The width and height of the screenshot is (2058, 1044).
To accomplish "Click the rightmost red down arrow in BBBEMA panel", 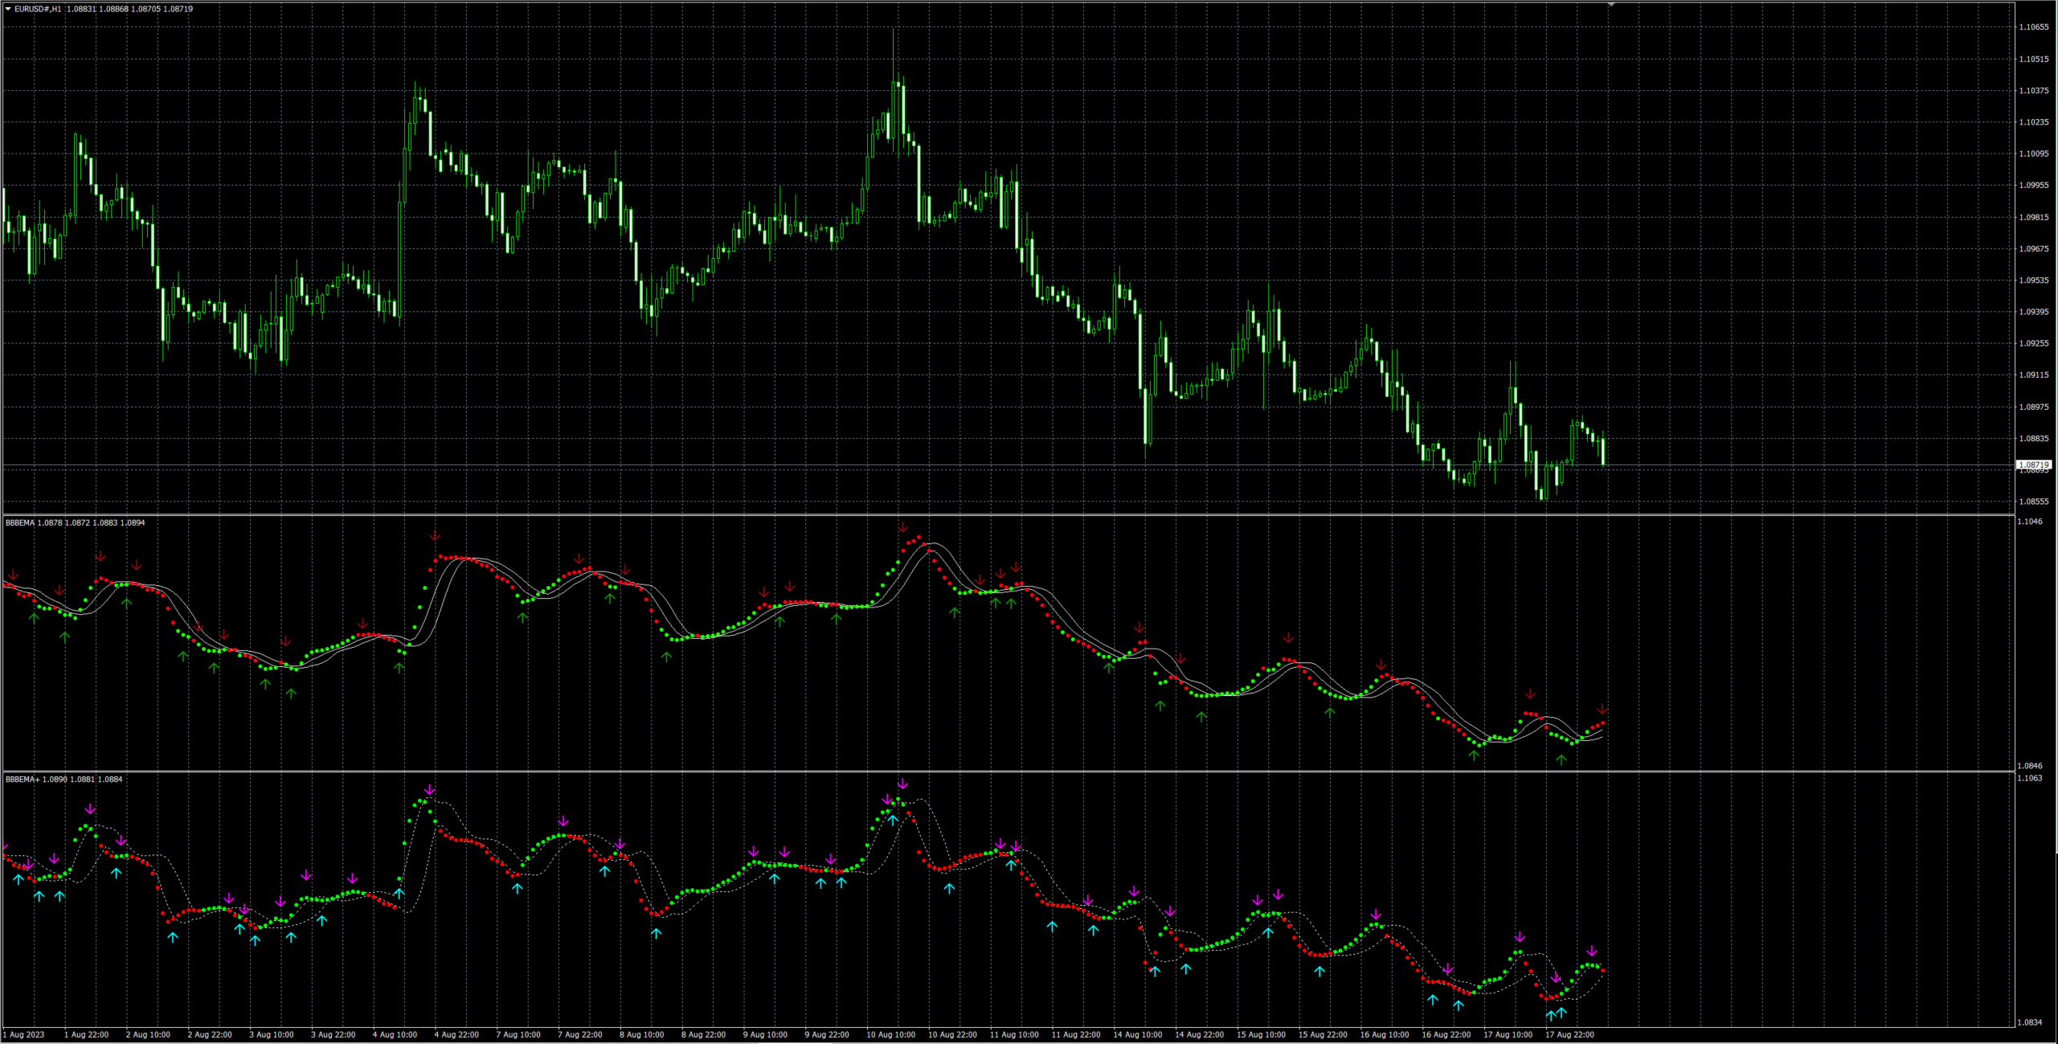I will (1602, 710).
